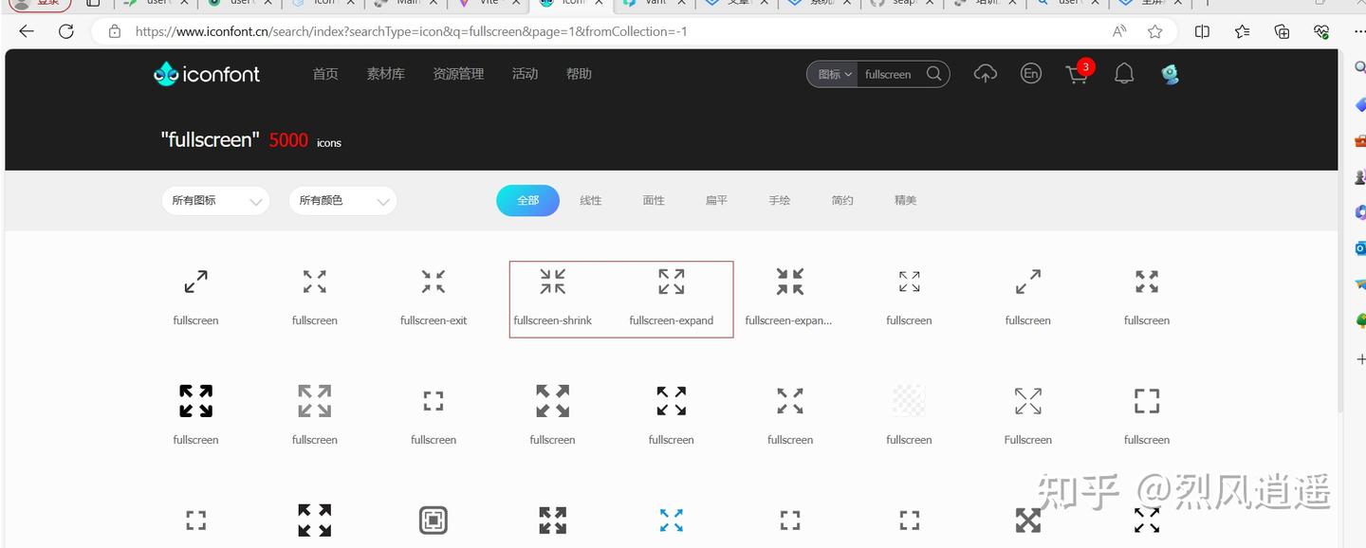The width and height of the screenshot is (1366, 548).
Task: Switch language using the En icon
Action: [1031, 73]
